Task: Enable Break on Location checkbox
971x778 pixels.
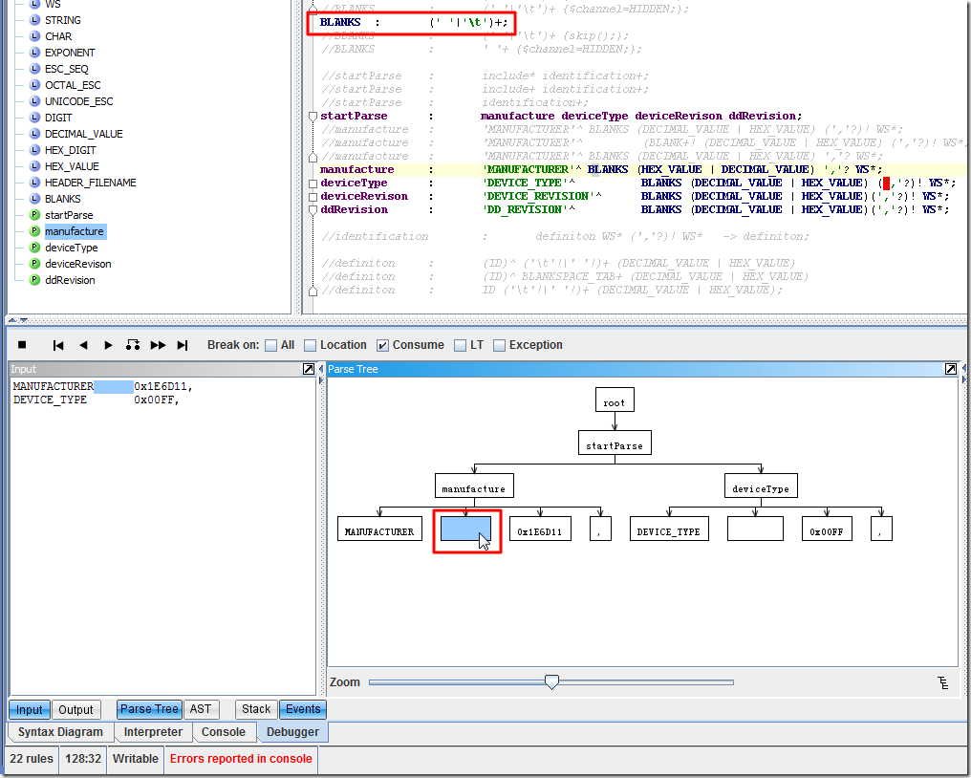Action: pos(311,346)
